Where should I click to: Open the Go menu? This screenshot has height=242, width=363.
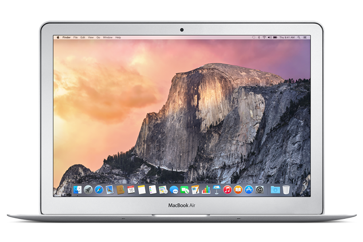point(98,37)
